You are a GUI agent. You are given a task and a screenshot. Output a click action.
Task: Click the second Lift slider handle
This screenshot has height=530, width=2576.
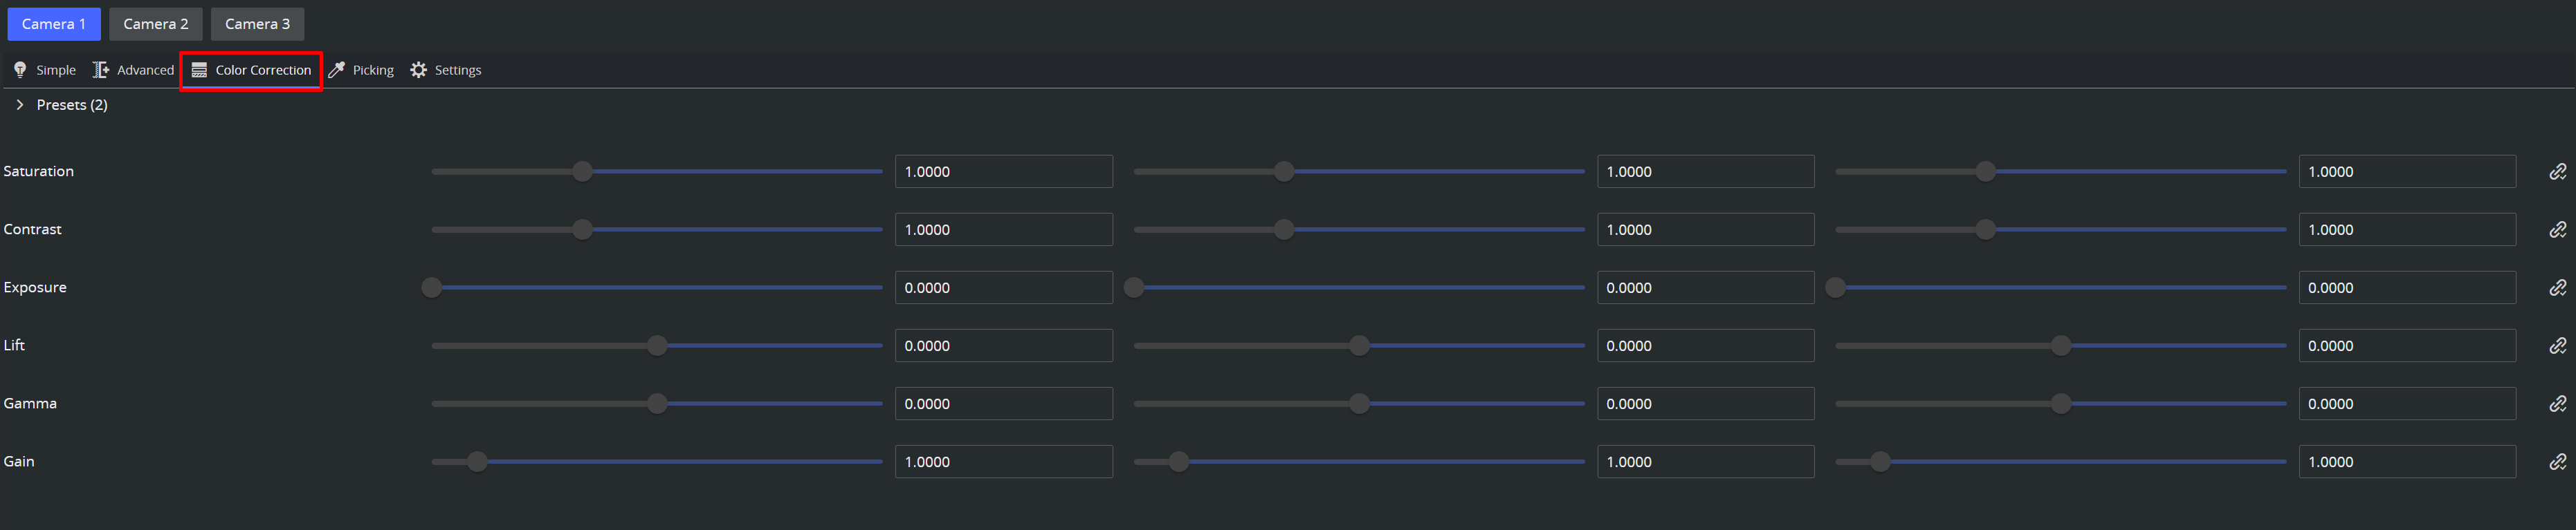pos(1359,346)
